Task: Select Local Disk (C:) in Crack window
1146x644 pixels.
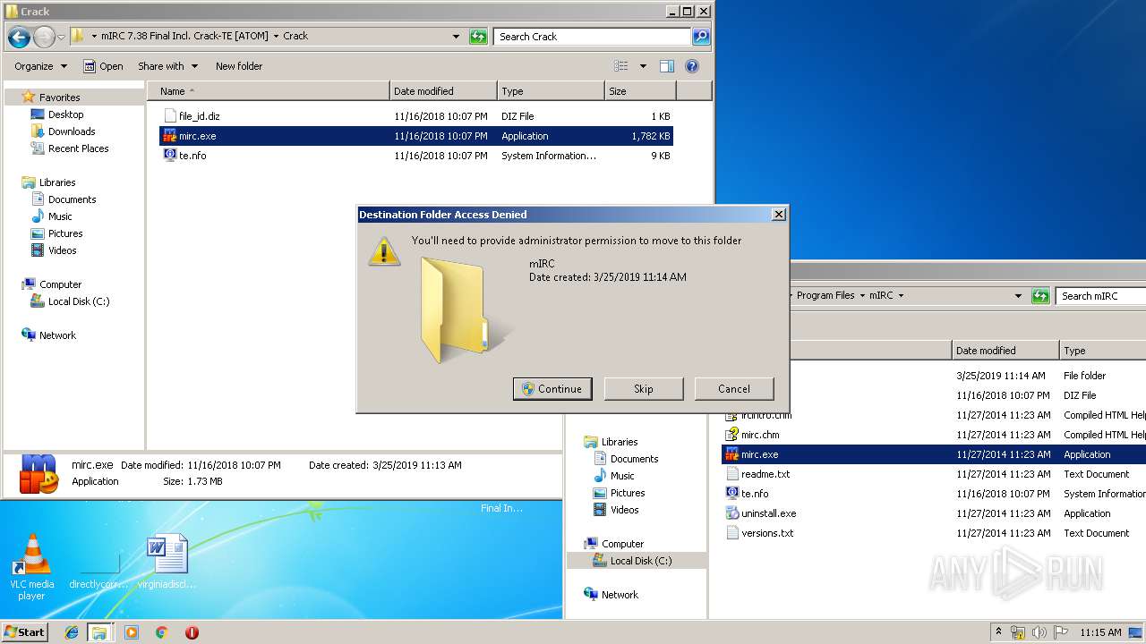Action: [x=78, y=301]
